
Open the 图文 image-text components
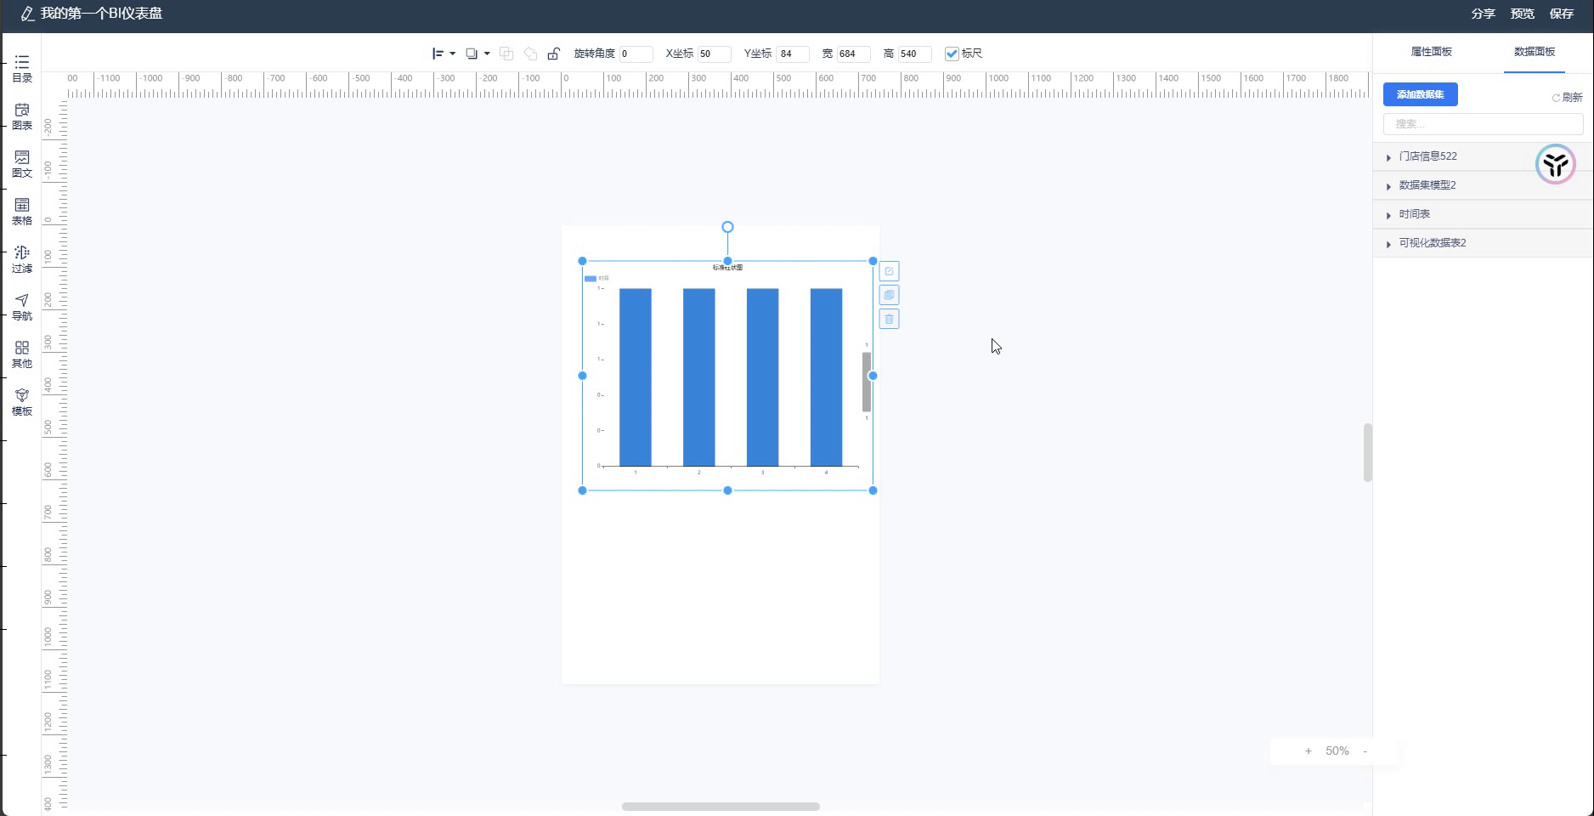pos(22,164)
